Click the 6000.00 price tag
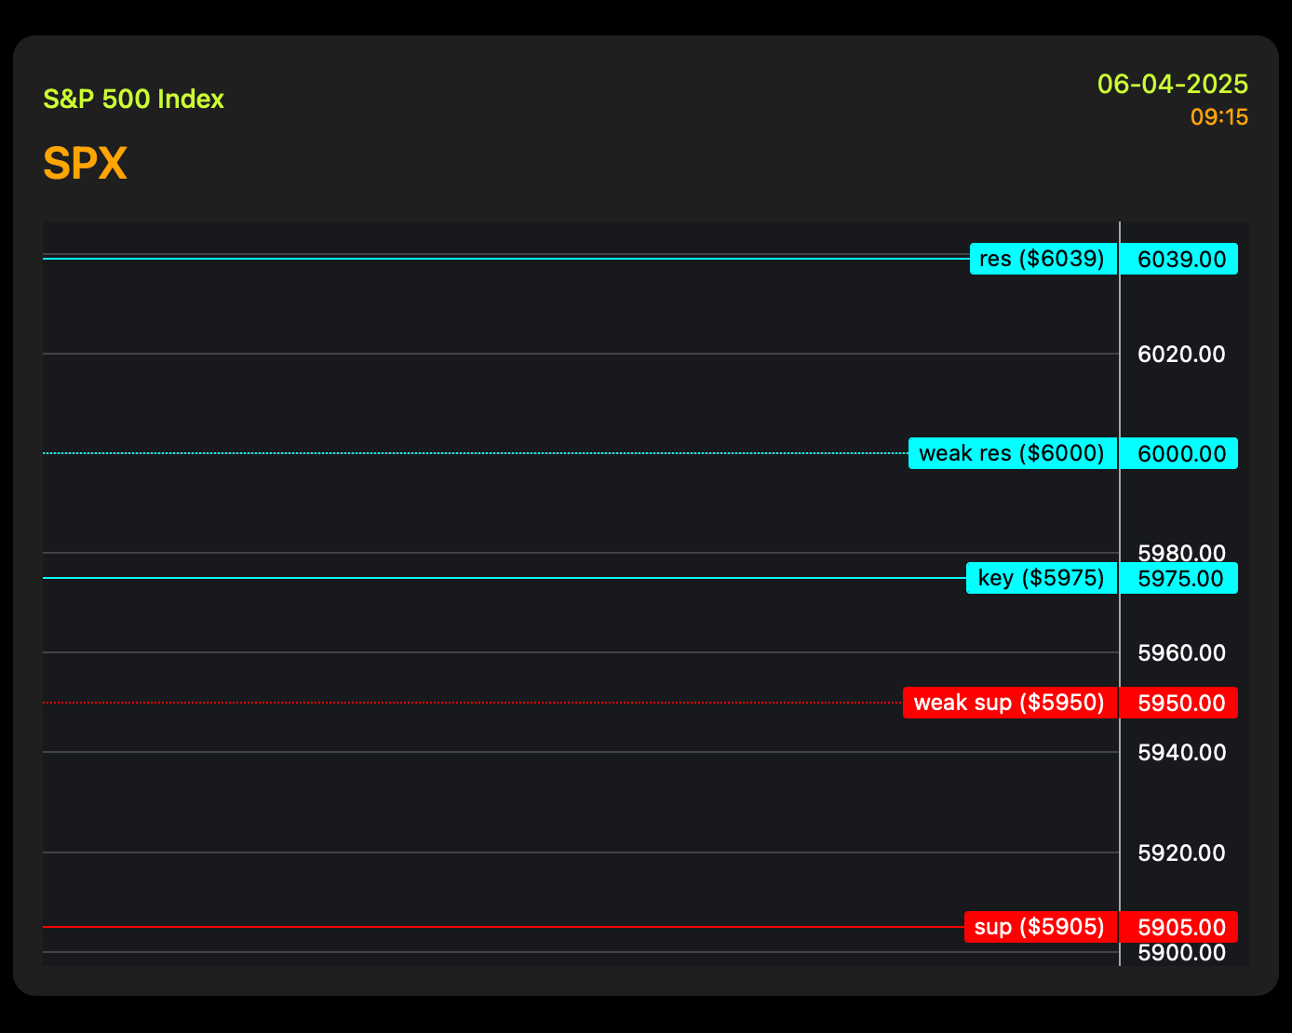The height and width of the screenshot is (1033, 1292). coord(1179,453)
